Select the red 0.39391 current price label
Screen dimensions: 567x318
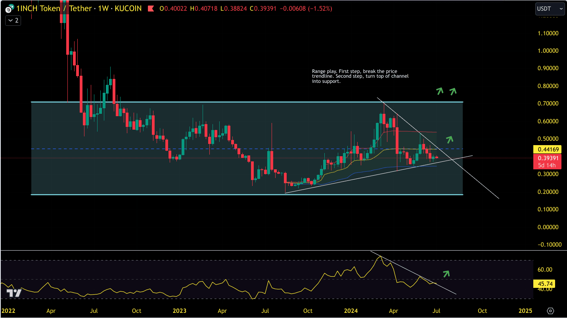[547, 158]
